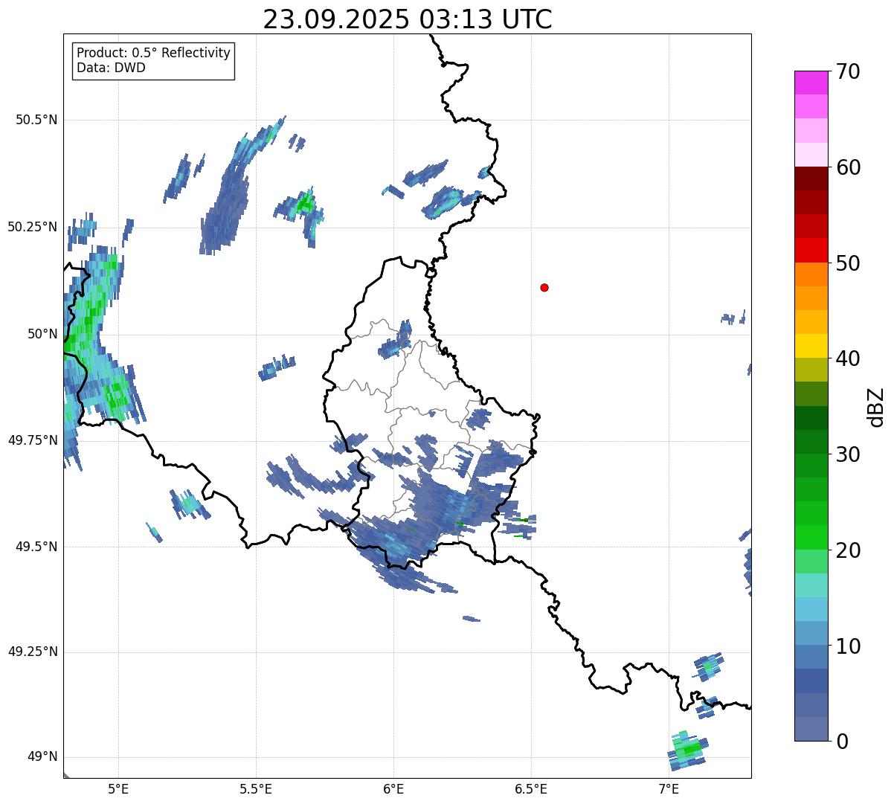Click the 49.5°N latitude label

pyautogui.click(x=36, y=547)
